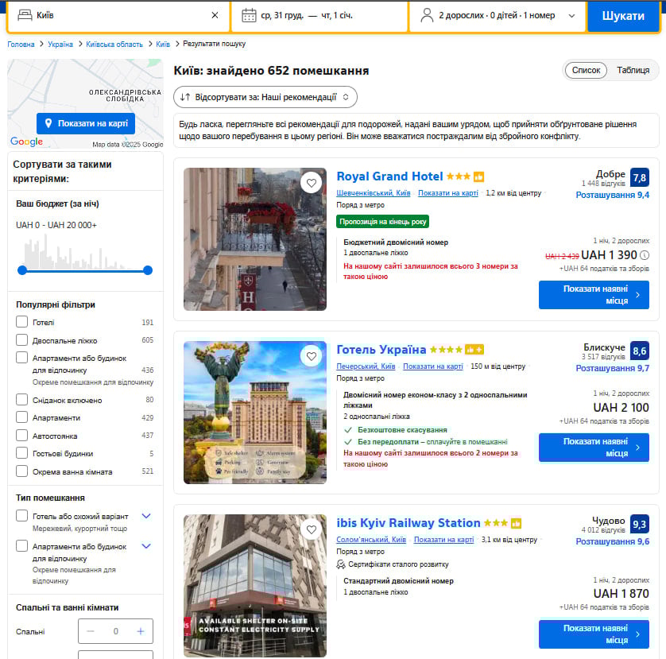Click the guests person icon
Viewport: 666px width, 659px height.
(427, 15)
